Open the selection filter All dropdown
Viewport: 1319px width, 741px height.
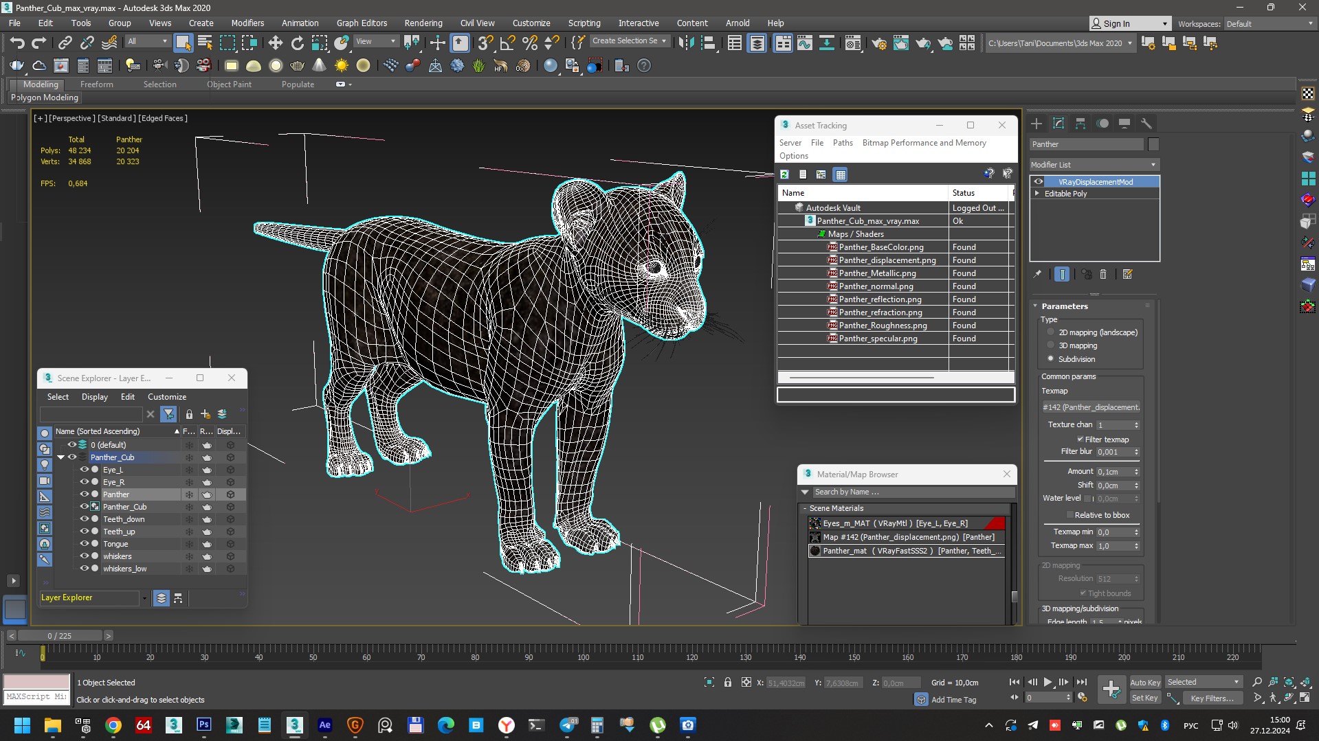click(148, 41)
